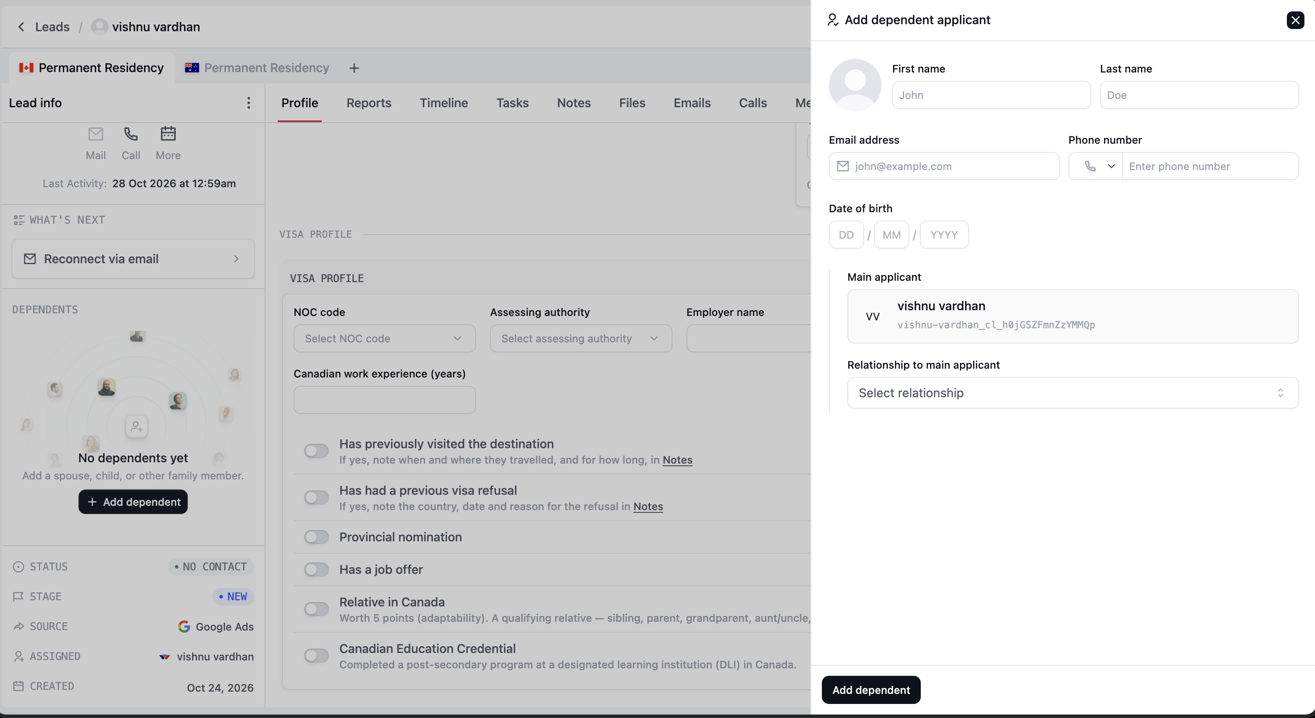Click the Last name input field
The image size is (1315, 718).
1199,95
